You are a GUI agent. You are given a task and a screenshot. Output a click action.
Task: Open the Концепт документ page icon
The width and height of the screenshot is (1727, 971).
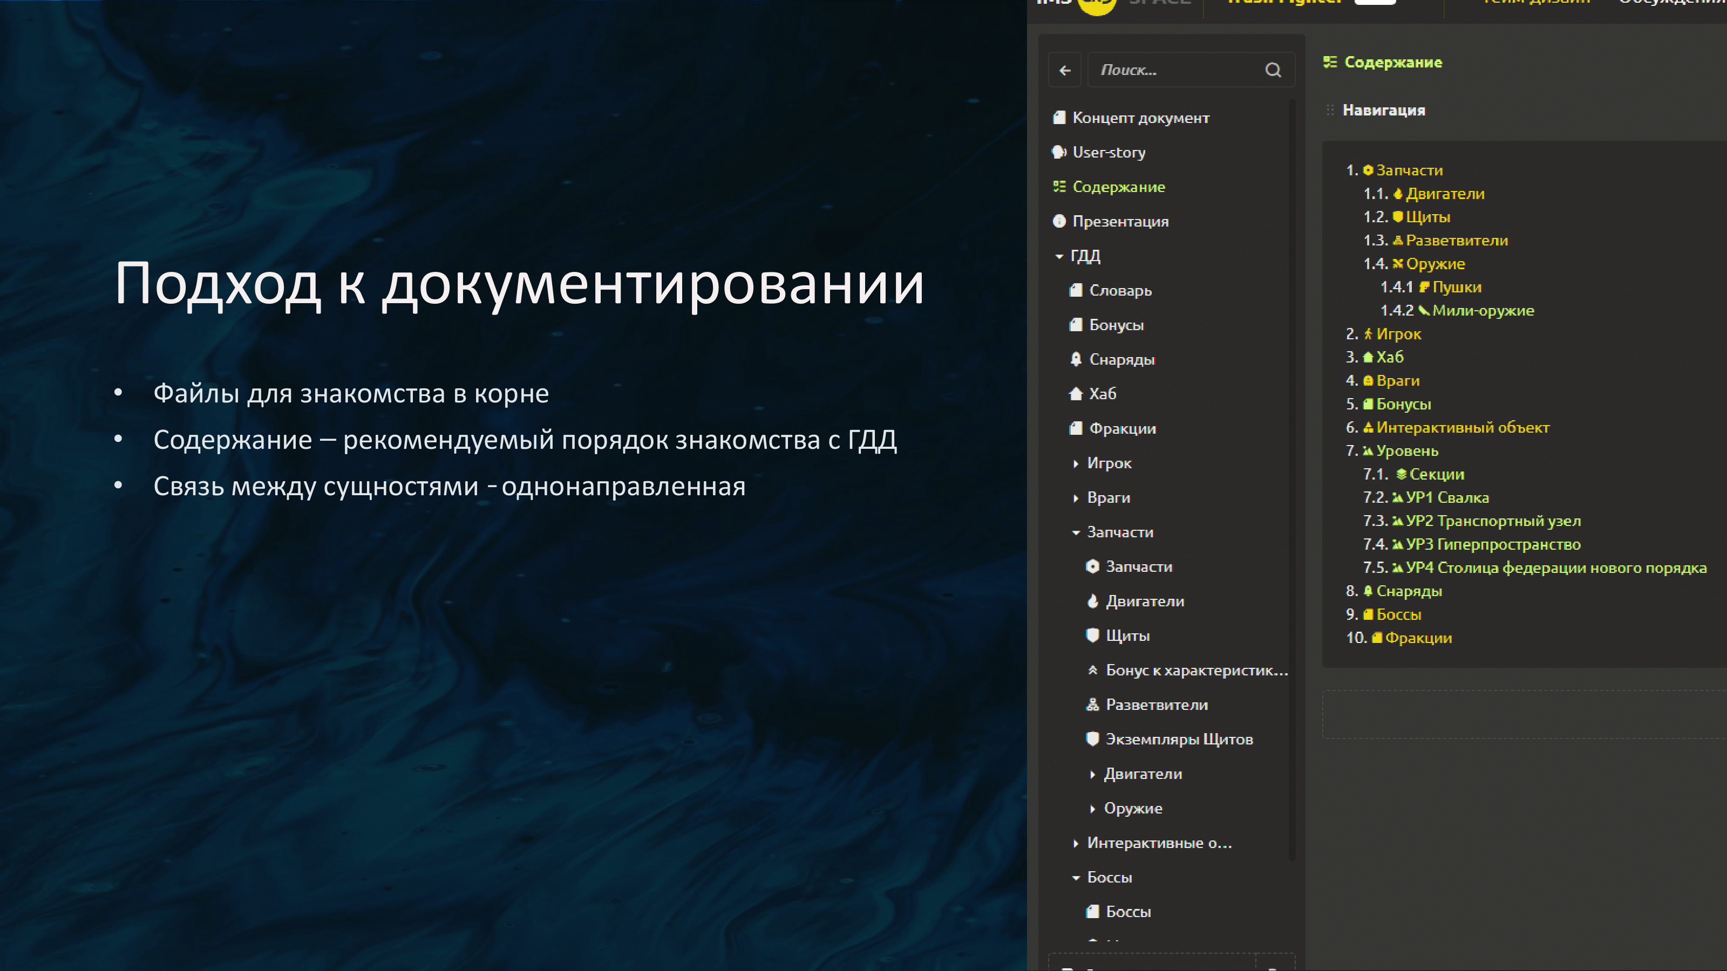(1059, 118)
